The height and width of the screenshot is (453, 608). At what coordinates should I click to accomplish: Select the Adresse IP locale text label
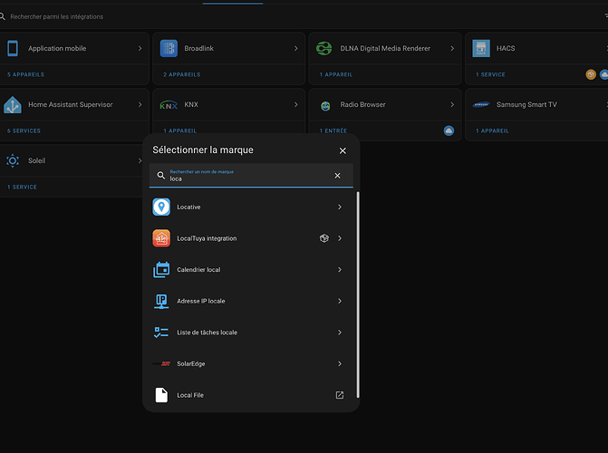(201, 301)
